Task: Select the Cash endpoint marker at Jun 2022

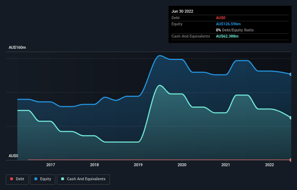Action: click(291, 118)
